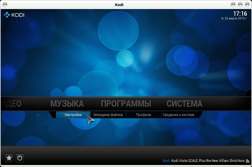Close the Kodi window with rightmost title button
This screenshot has width=252, height=167.
point(247,4)
